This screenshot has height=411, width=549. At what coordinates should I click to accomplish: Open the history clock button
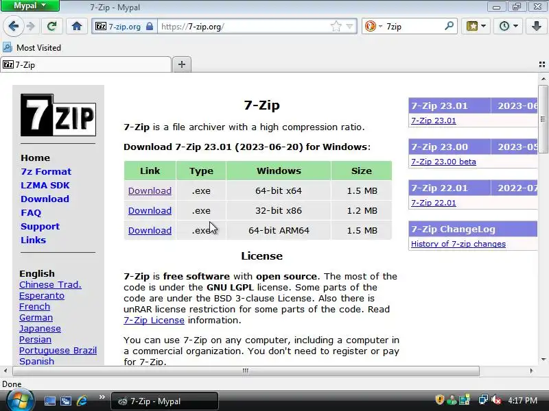pyautogui.click(x=504, y=26)
